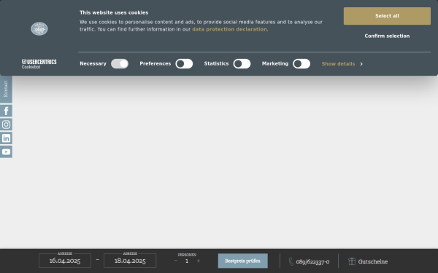Click the gift icon beside Gutscheine
The image size is (438, 273).
[352, 261]
